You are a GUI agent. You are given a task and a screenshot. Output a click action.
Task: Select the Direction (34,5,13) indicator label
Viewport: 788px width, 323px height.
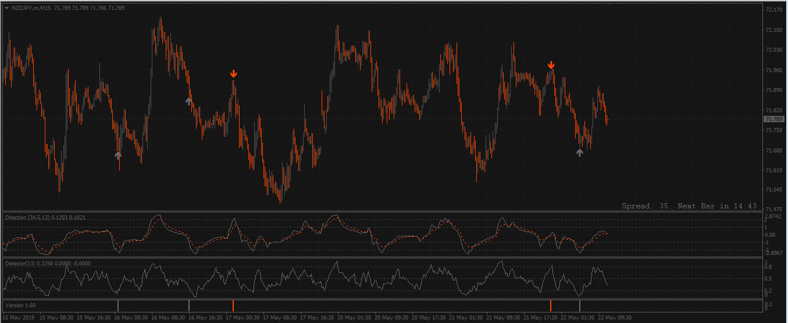24,218
